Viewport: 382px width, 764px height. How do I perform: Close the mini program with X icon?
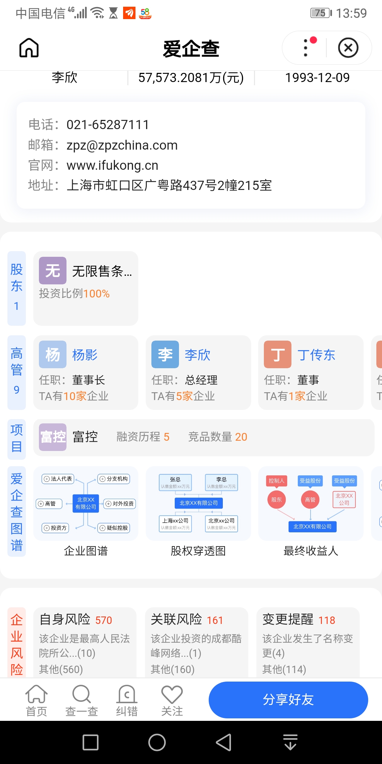coord(348,48)
